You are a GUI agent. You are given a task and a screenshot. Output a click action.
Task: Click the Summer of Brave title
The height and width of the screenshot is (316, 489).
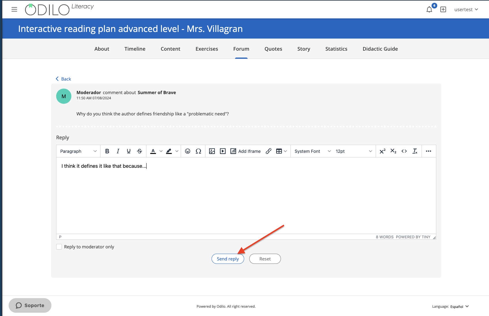tap(157, 92)
